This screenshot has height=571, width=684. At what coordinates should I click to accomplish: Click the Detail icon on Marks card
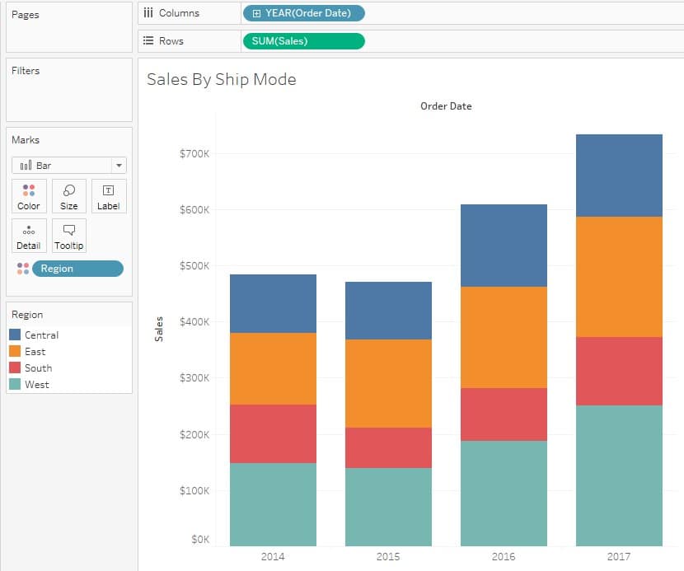[x=29, y=236]
